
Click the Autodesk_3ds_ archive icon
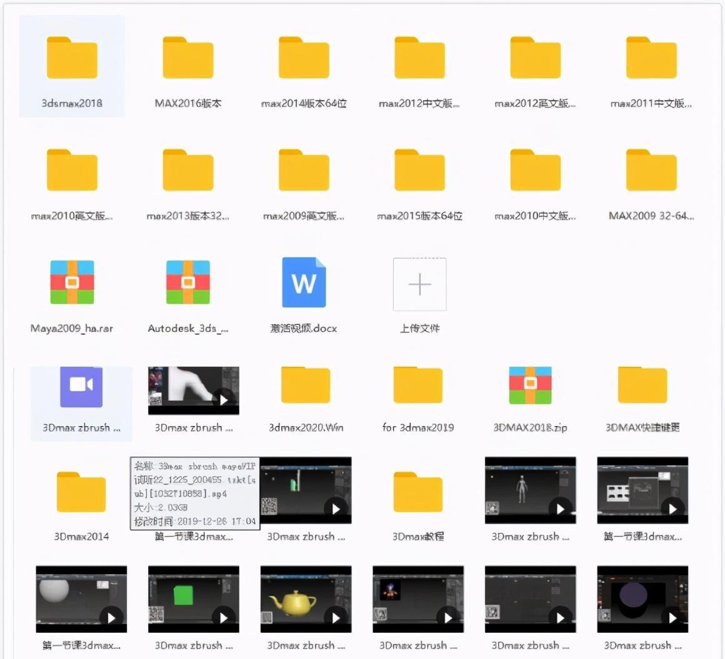pos(188,282)
